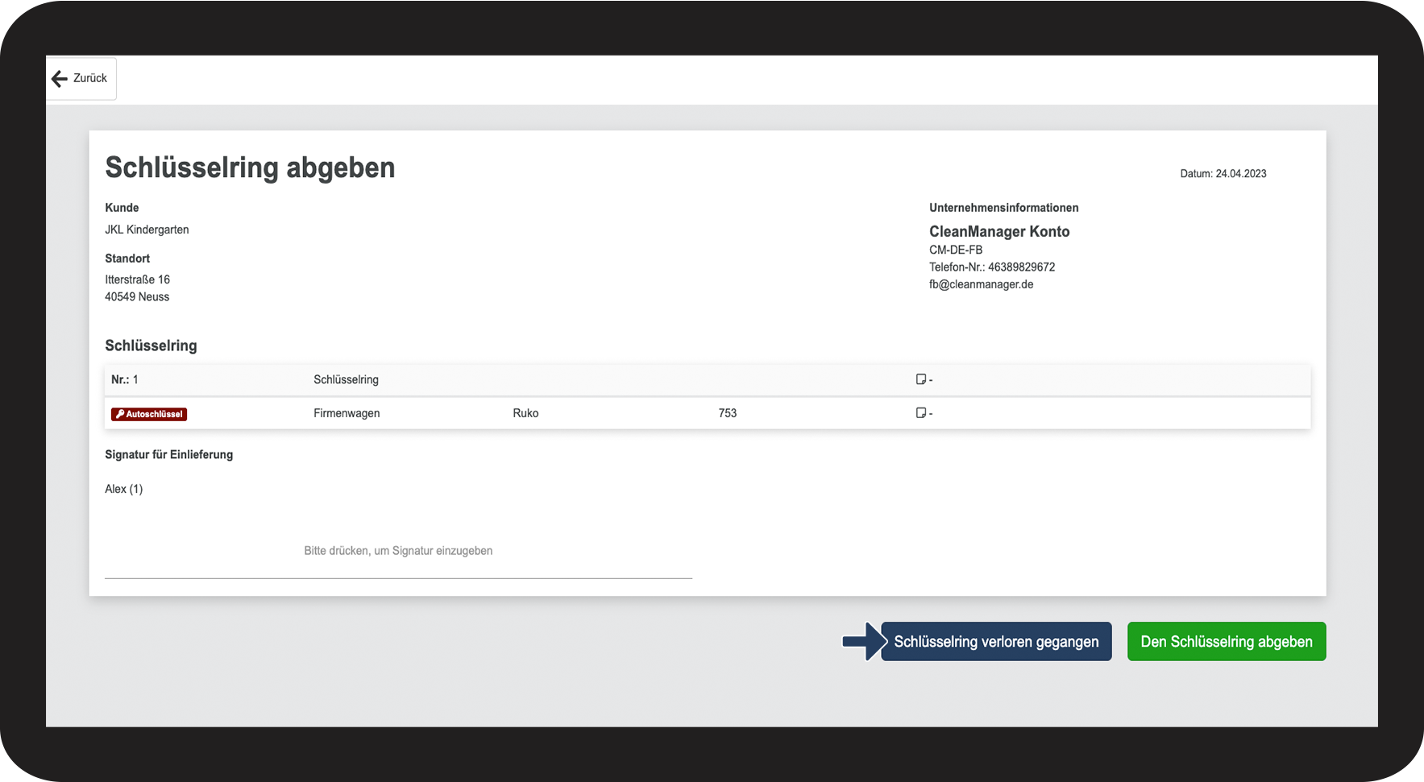Click the Ruko cell
This screenshot has height=782, width=1424.
click(x=525, y=413)
